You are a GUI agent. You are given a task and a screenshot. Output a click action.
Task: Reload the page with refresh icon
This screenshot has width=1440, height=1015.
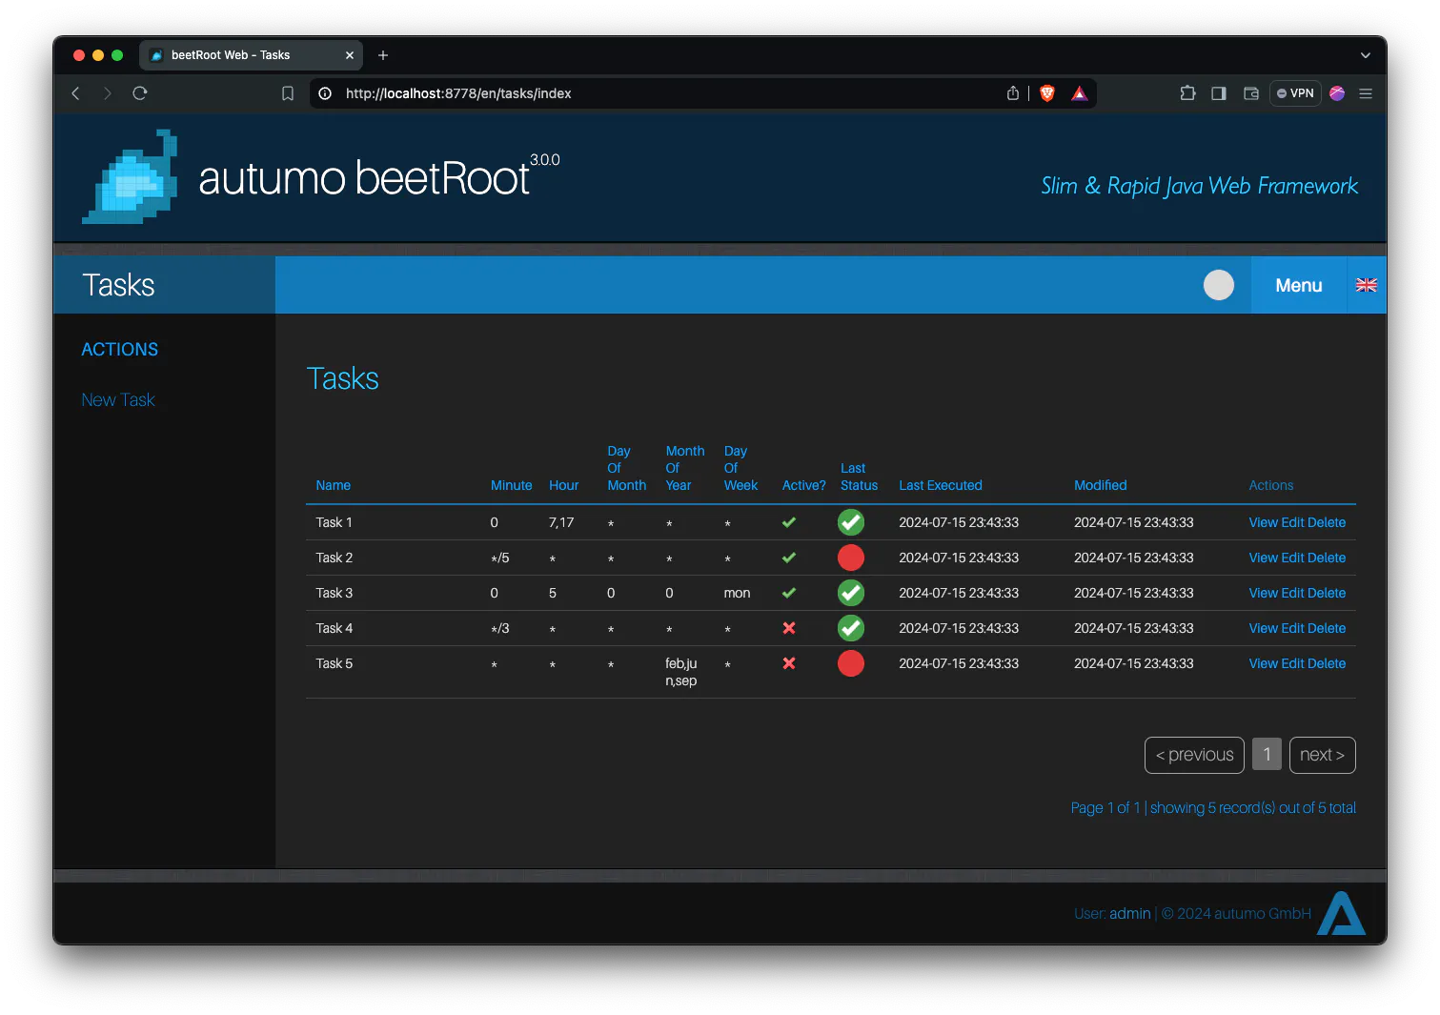[x=140, y=93]
